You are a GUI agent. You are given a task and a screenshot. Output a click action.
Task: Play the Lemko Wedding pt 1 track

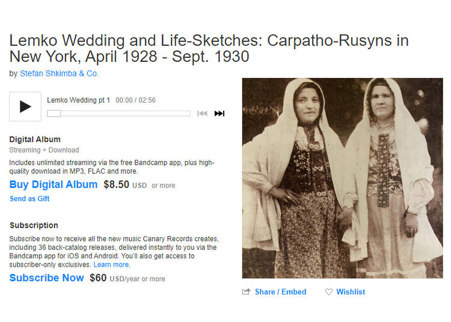coord(25,106)
